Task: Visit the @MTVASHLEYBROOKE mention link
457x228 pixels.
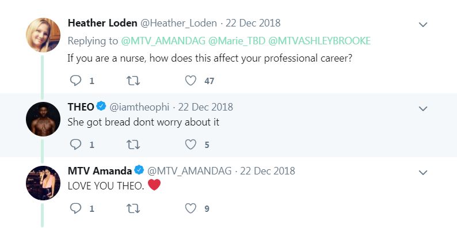Action: [x=319, y=41]
